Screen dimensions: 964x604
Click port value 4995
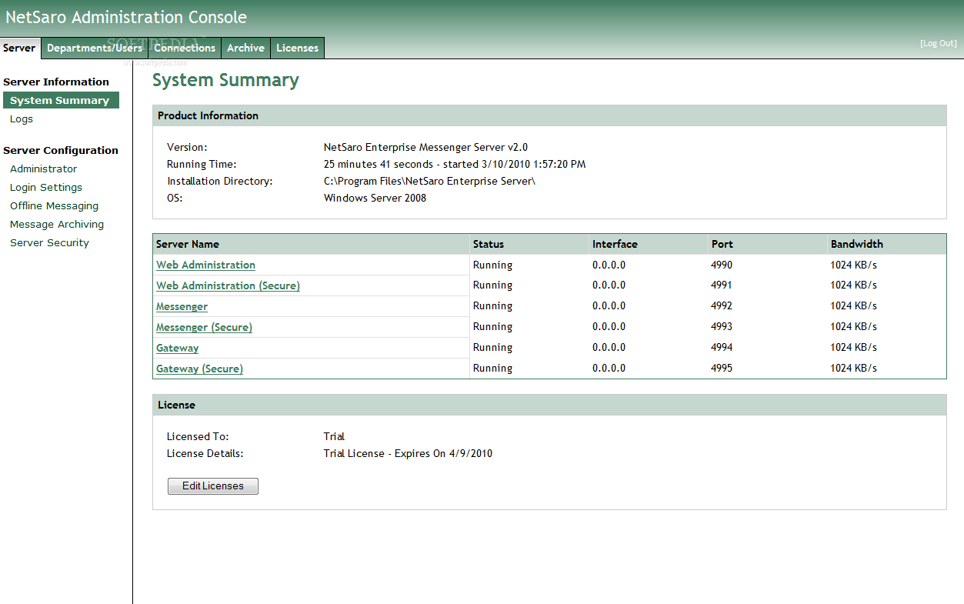pos(722,368)
